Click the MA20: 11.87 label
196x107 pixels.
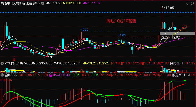[91, 3]
